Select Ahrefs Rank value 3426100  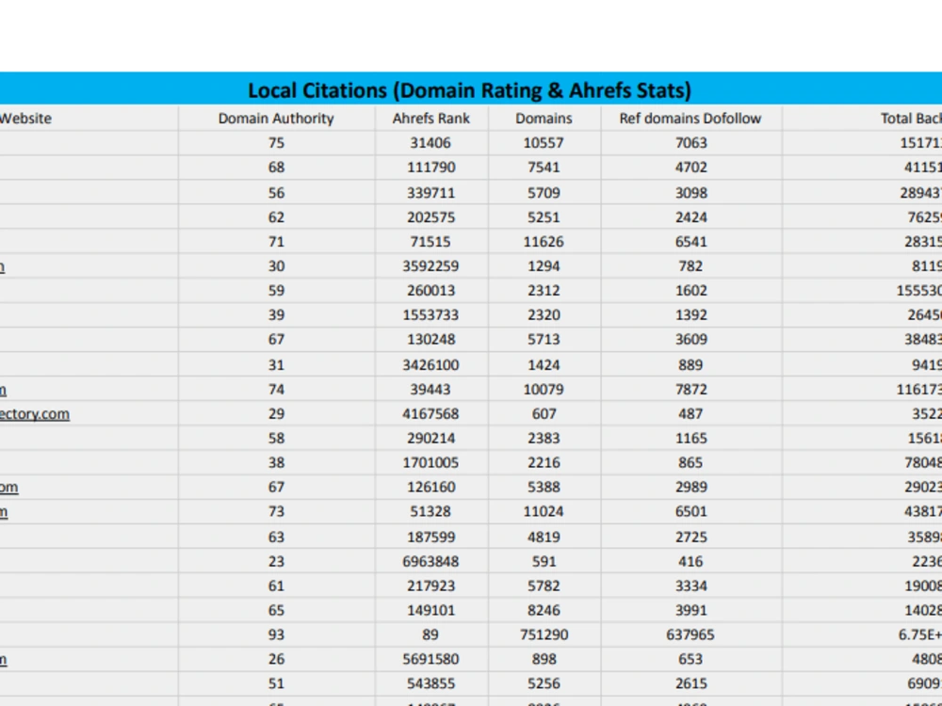[430, 365]
